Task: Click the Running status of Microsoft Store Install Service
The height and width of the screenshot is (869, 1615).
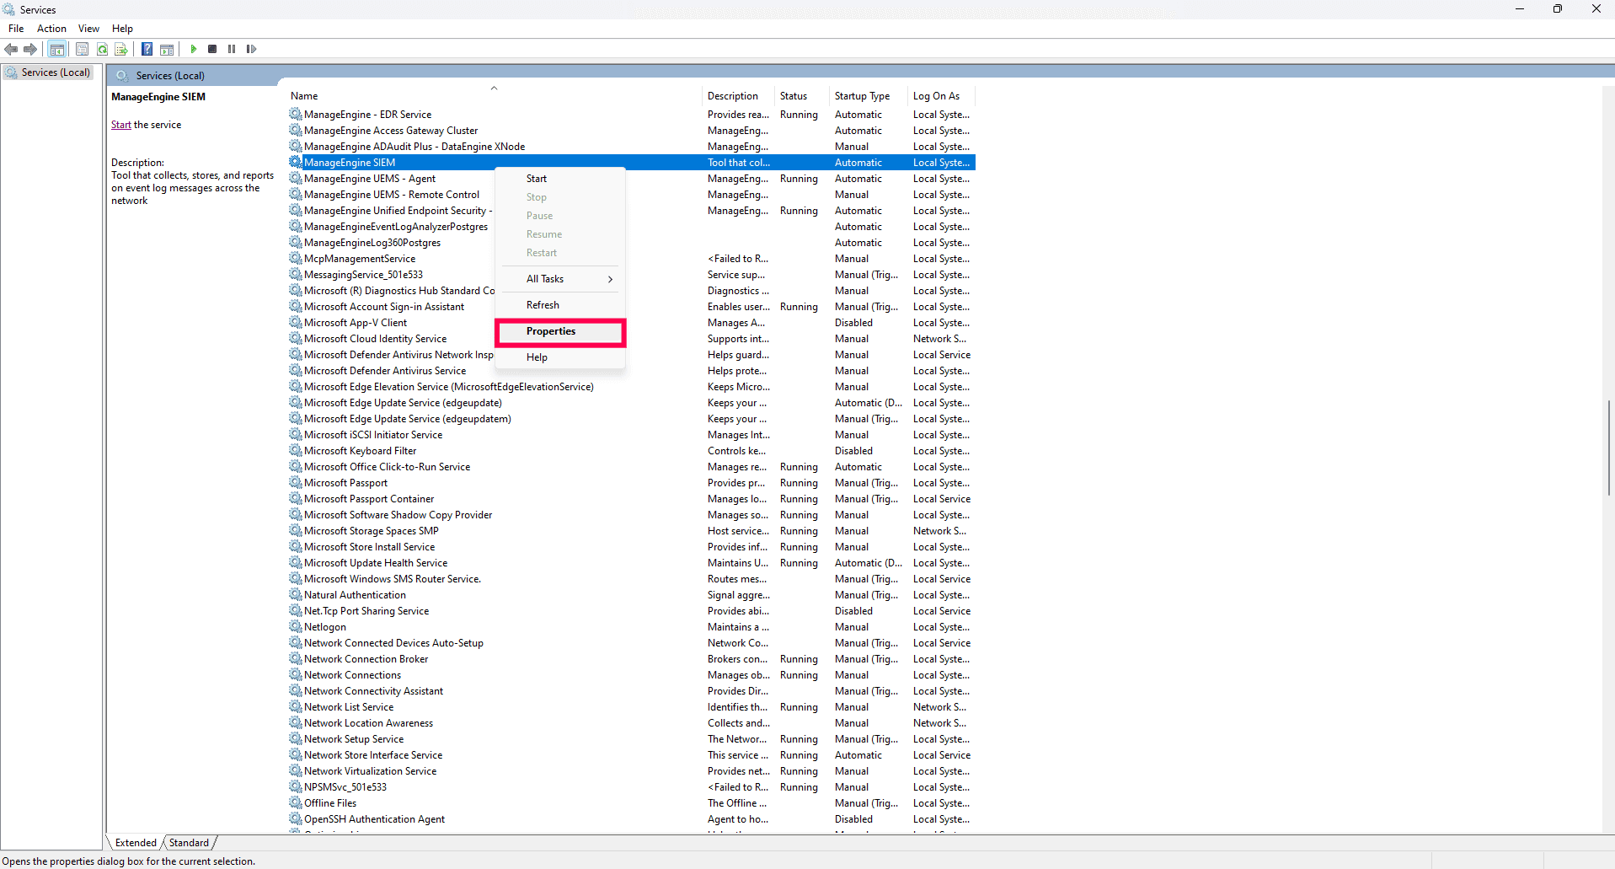Action: (x=799, y=547)
